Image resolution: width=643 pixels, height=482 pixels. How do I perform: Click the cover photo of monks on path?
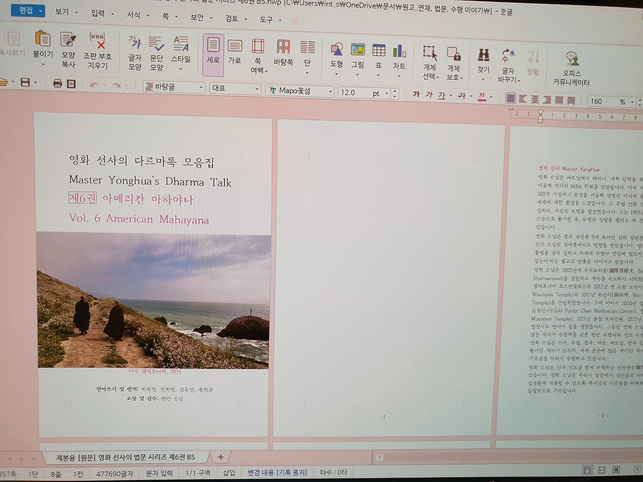tap(153, 300)
